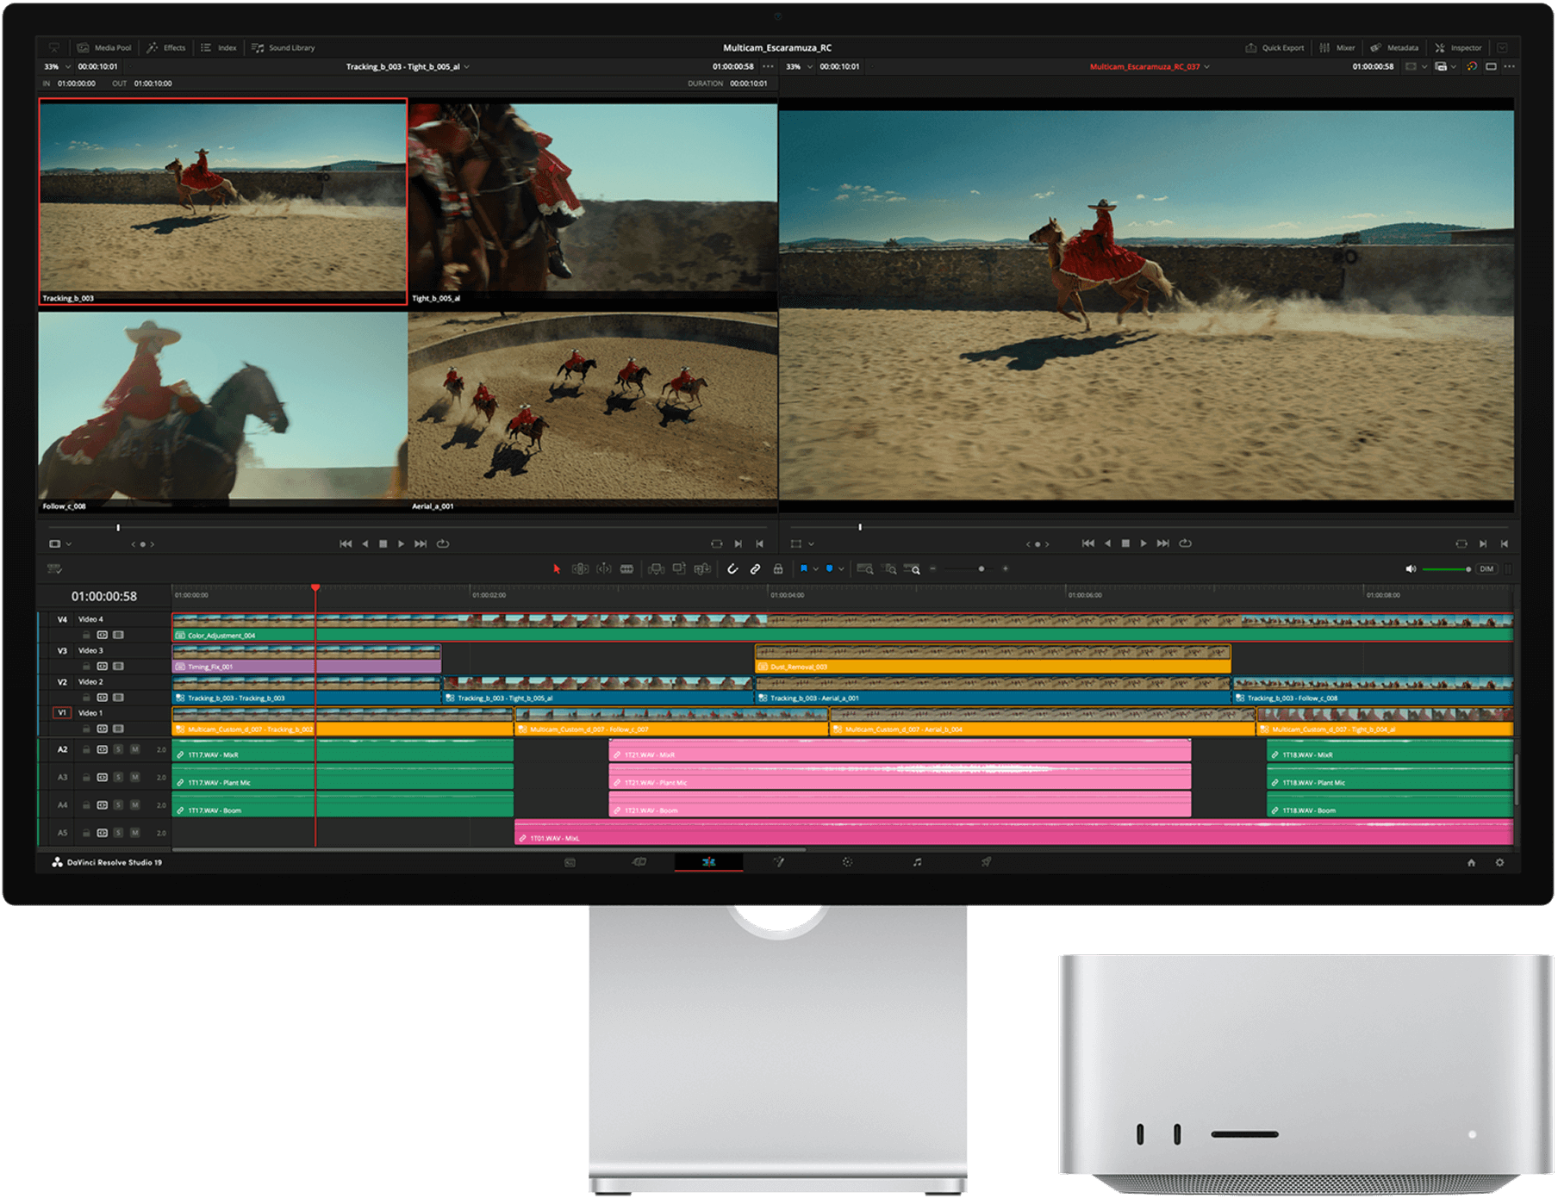Open timeline viewer 33% zoom dropdown
The height and width of the screenshot is (1198, 1558).
[x=800, y=67]
